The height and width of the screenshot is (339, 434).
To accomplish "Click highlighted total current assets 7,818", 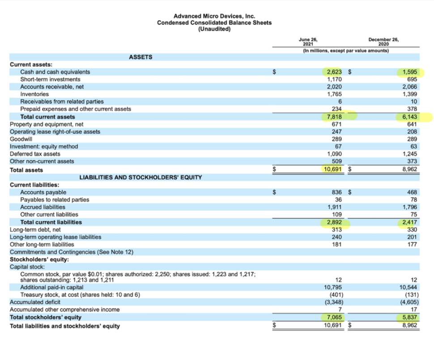I will coord(334,117).
